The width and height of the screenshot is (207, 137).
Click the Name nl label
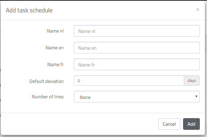pos(55,31)
